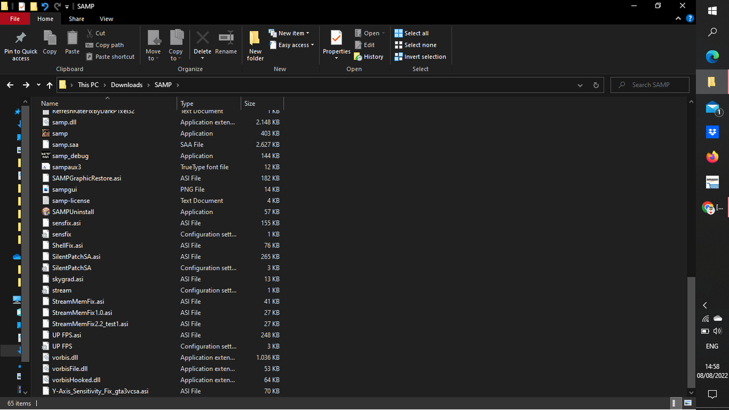
Task: Open the address bar history dropdown
Action: (x=580, y=85)
